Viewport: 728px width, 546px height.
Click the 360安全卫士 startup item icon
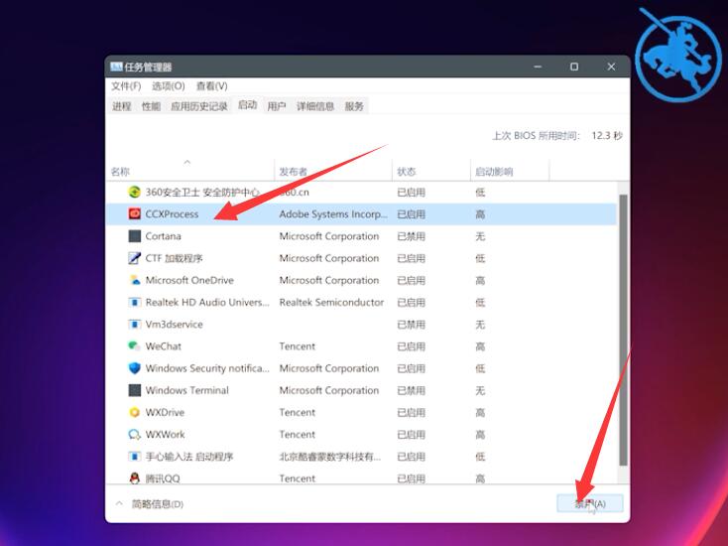pos(134,192)
